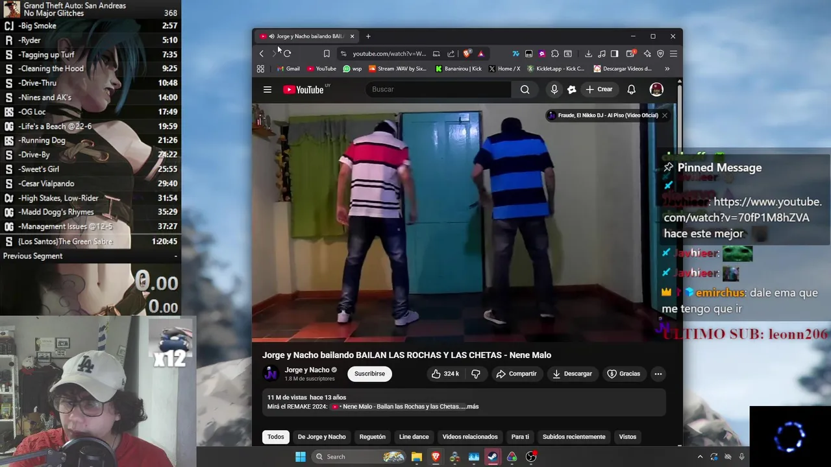Select the Todos filter chip
Viewport: 831px width, 467px height.
click(x=276, y=437)
